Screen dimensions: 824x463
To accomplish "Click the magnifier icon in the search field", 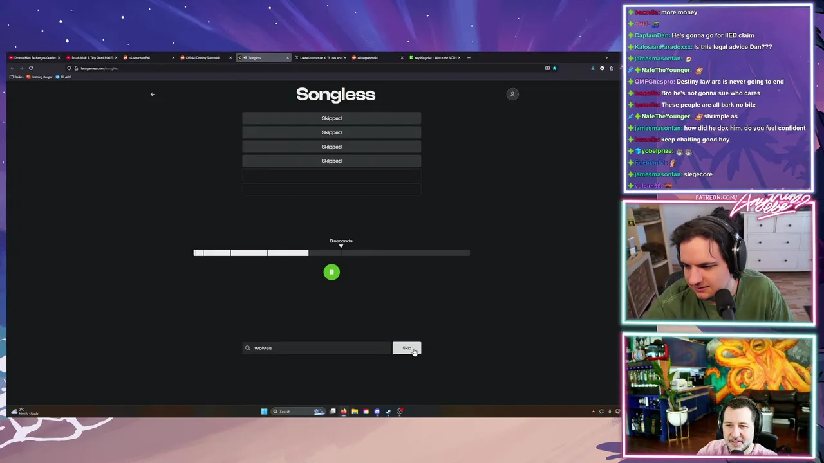I will pos(247,348).
